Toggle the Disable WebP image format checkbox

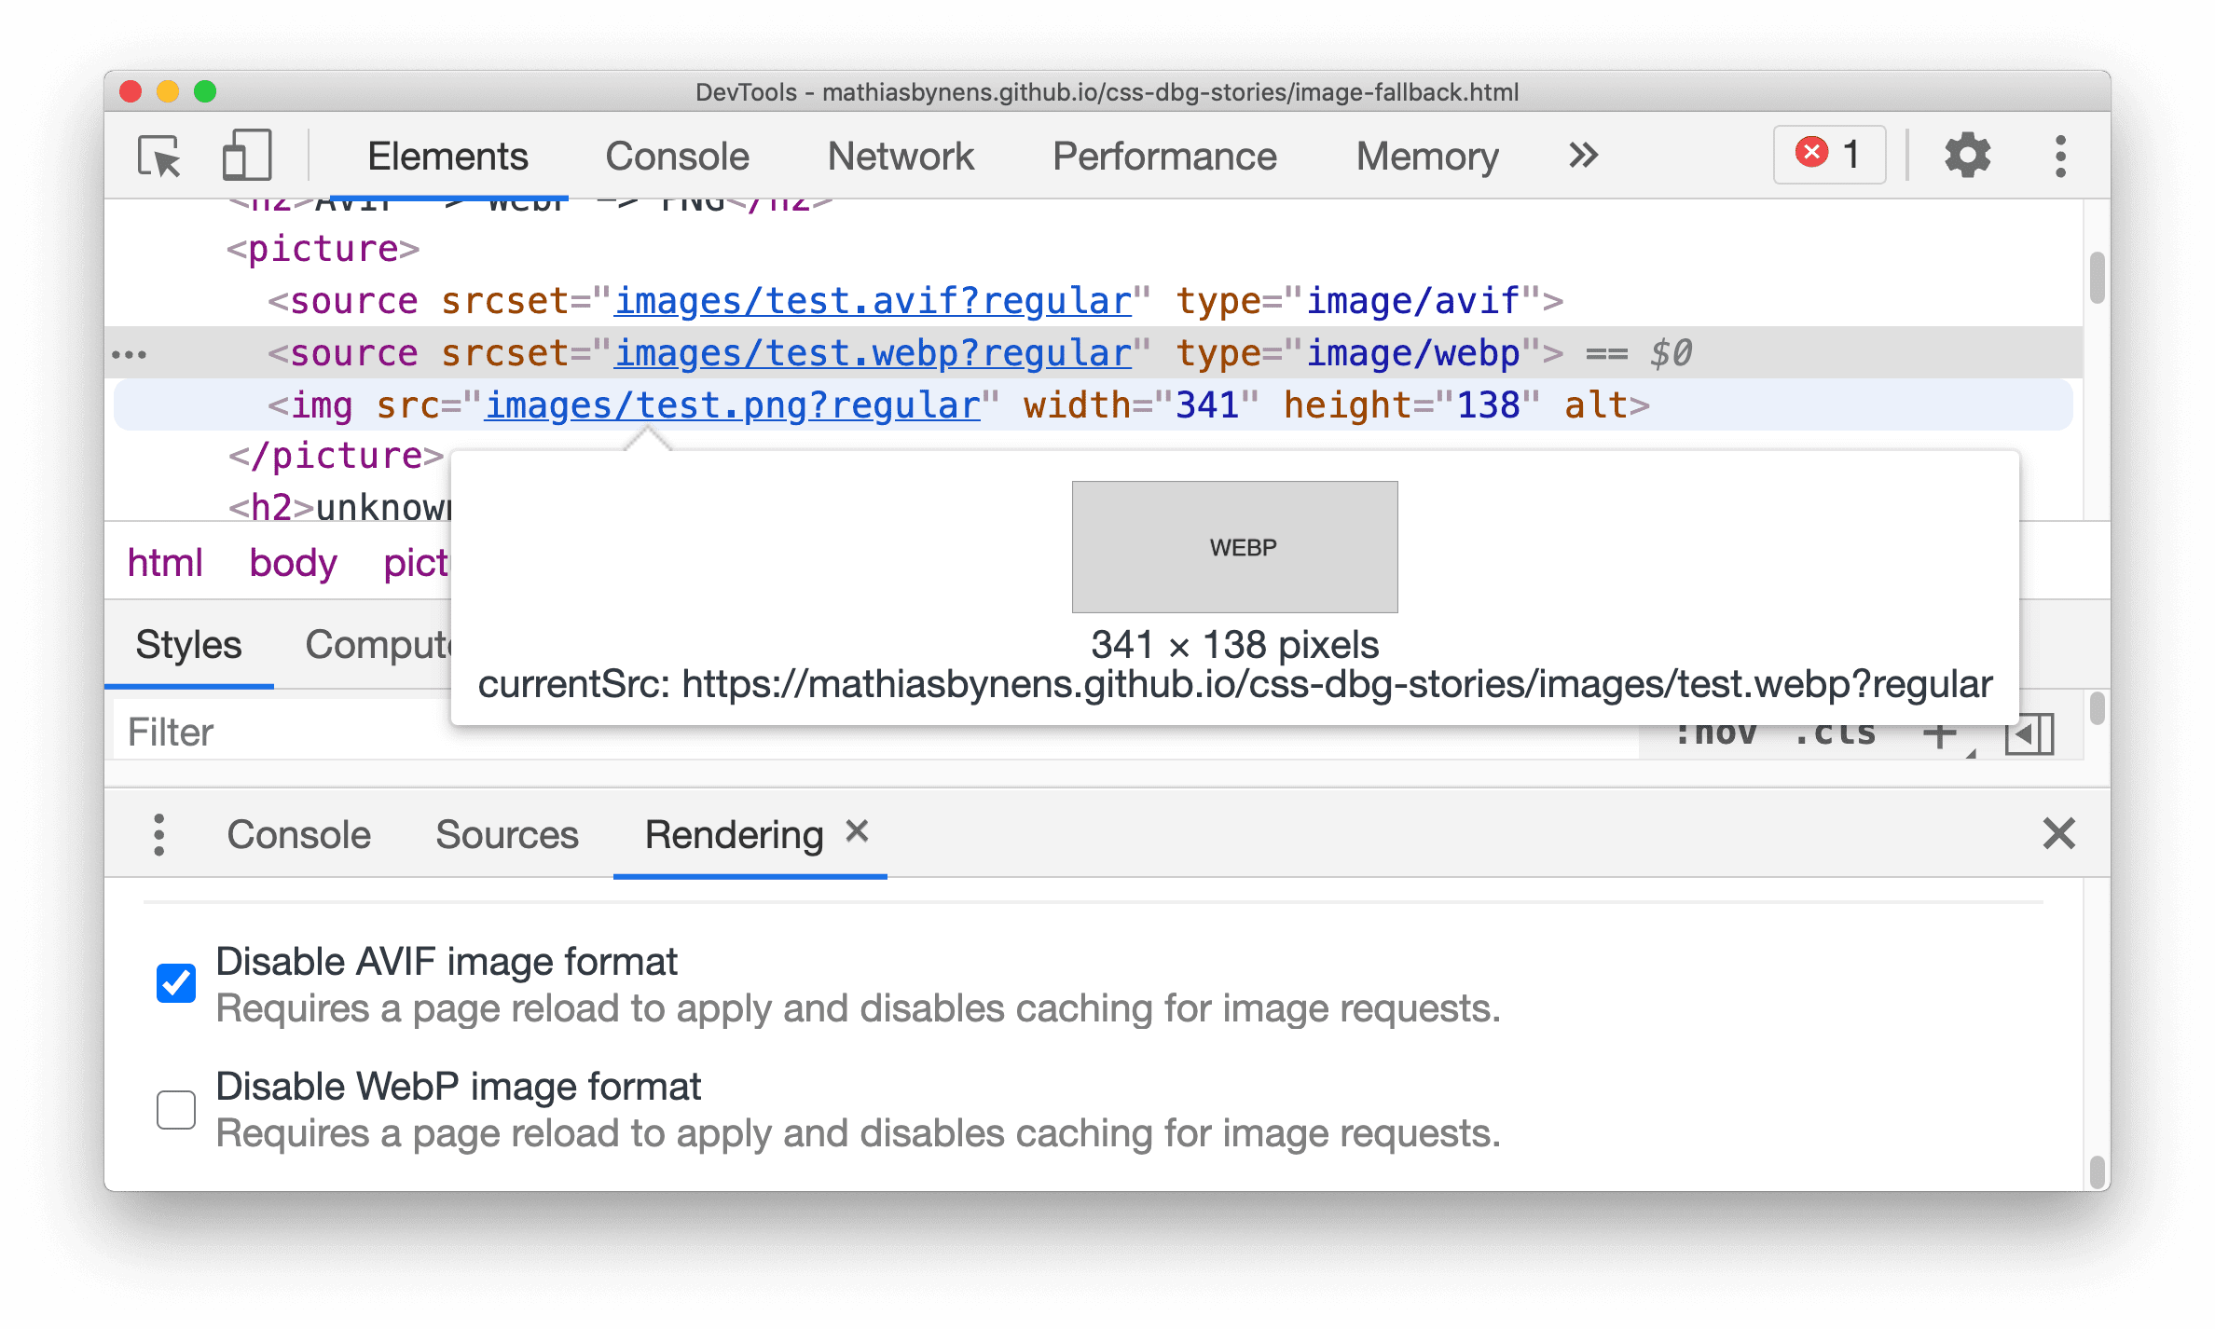coord(175,1107)
